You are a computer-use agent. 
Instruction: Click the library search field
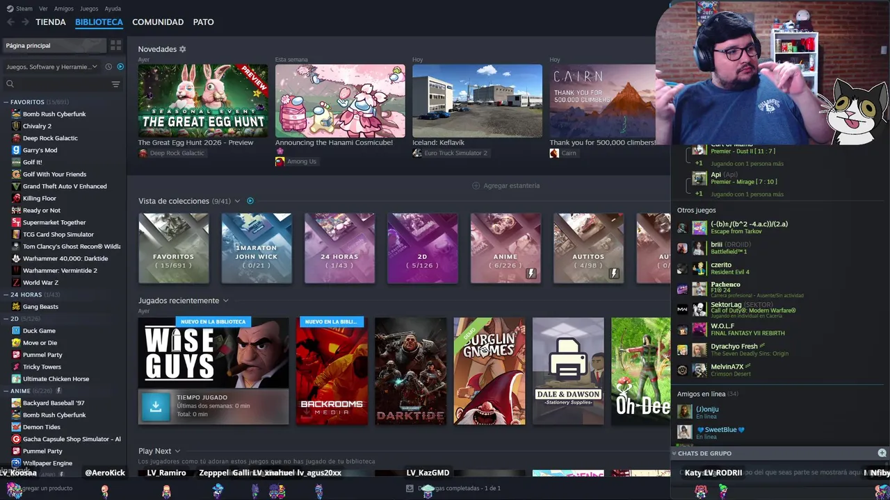click(56, 84)
